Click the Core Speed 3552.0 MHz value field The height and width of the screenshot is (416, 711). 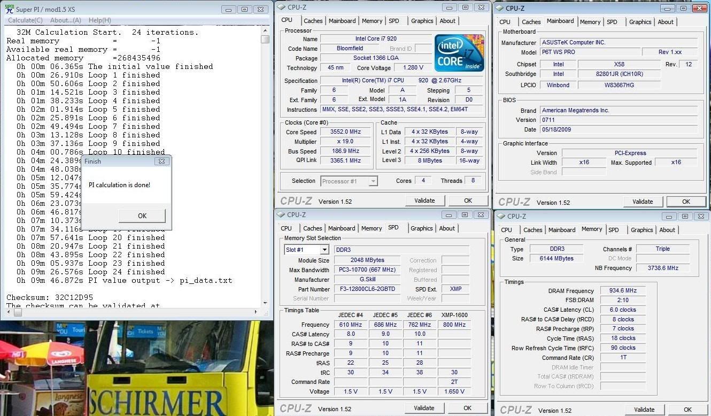coord(346,132)
